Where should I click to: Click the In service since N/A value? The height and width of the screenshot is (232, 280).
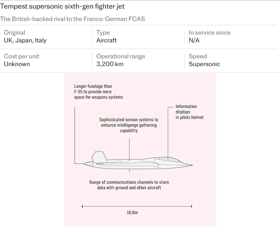pos(194,40)
